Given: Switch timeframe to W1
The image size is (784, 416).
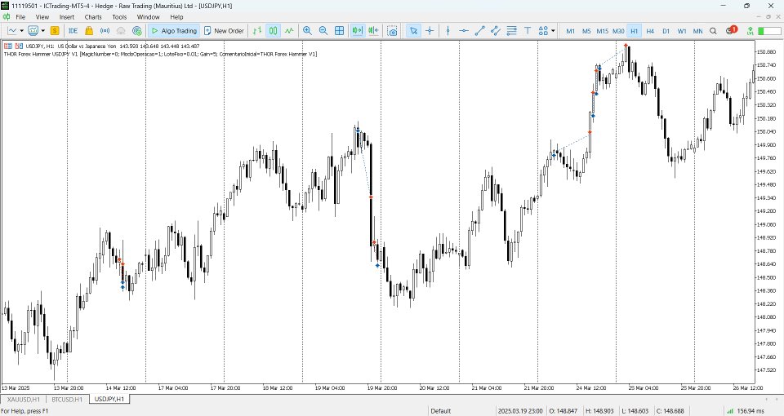Looking at the screenshot, I should (682, 31).
